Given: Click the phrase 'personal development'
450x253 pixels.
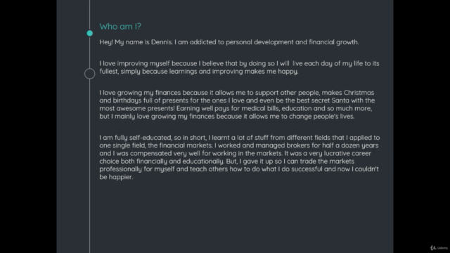Looking at the screenshot, I should pyautogui.click(x=259, y=42).
